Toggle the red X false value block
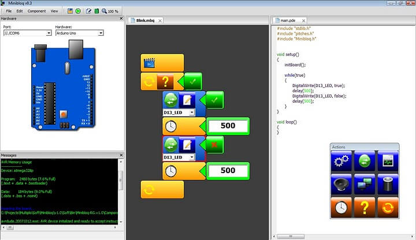416x240 pixels. tap(214, 144)
